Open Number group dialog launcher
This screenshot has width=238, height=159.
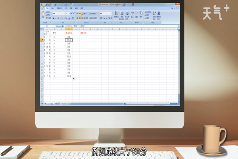(112, 22)
